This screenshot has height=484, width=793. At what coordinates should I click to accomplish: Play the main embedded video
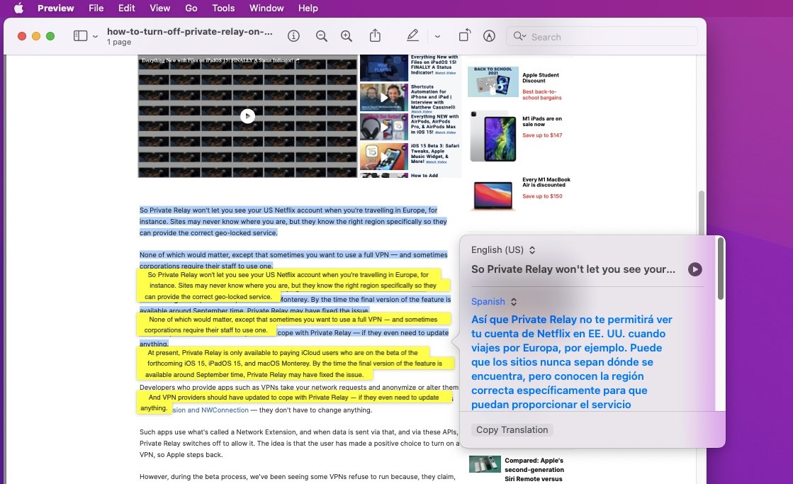[x=247, y=116]
